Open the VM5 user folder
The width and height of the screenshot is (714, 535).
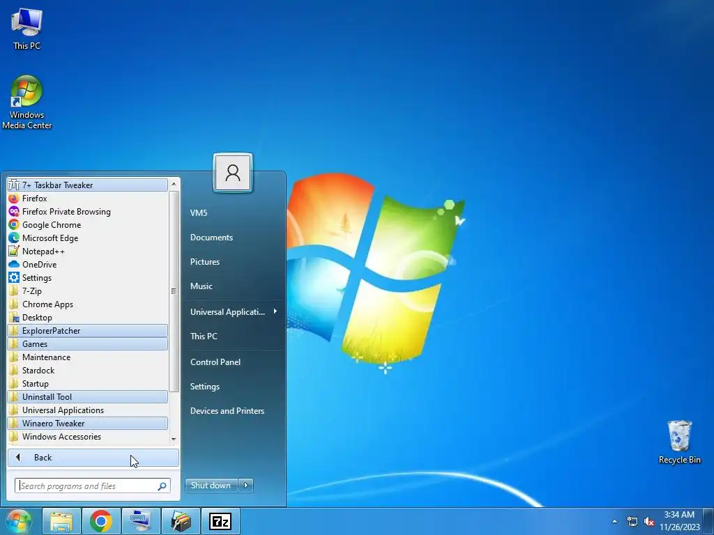232,213
